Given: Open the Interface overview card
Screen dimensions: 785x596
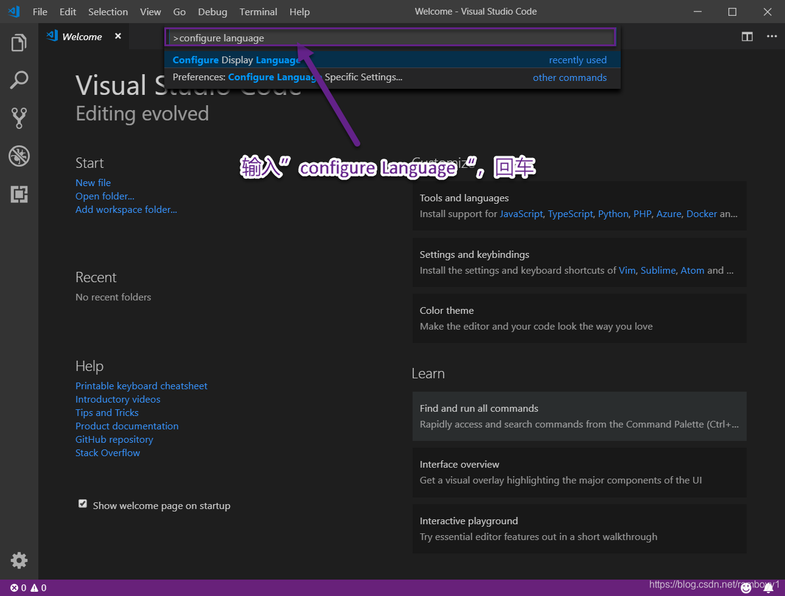Looking at the screenshot, I should coord(579,473).
